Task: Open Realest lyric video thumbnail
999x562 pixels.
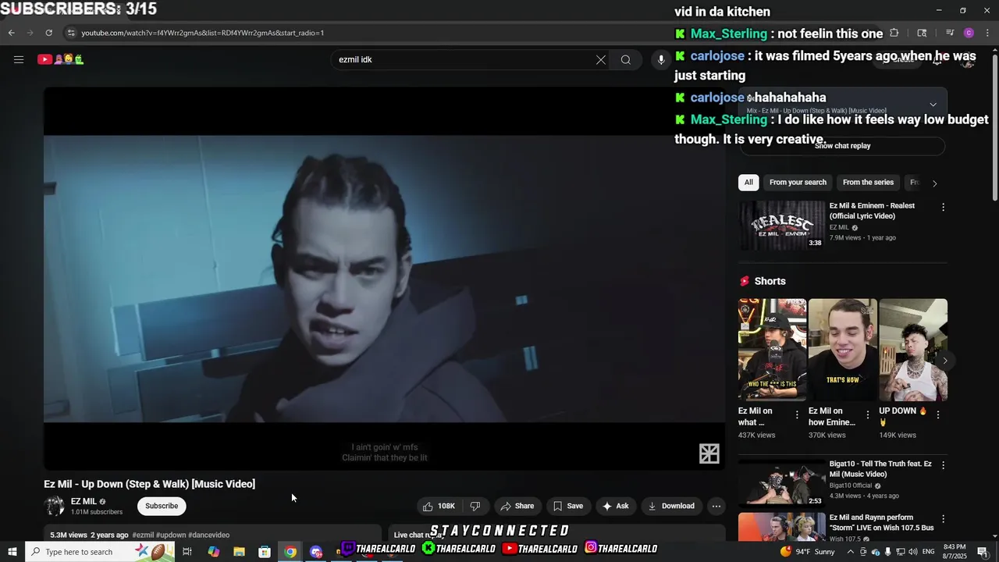Action: click(x=782, y=226)
